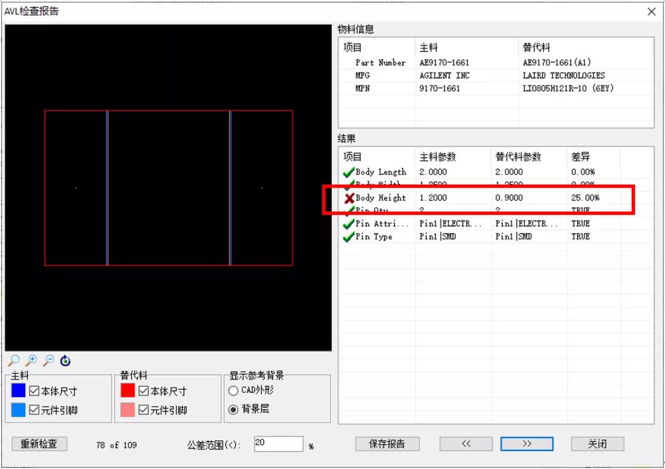Click the 25.00% difference value
Viewport: 665px width, 469px height.
pyautogui.click(x=586, y=198)
